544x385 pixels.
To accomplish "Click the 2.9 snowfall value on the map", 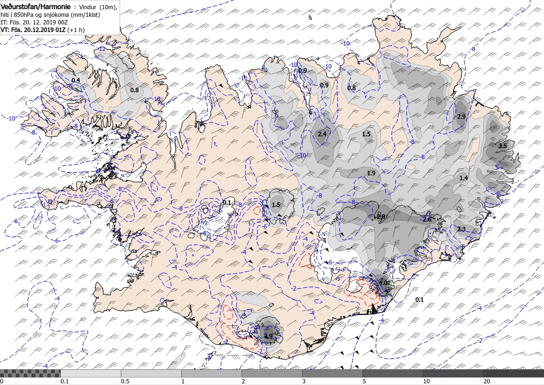I will point(461,117).
